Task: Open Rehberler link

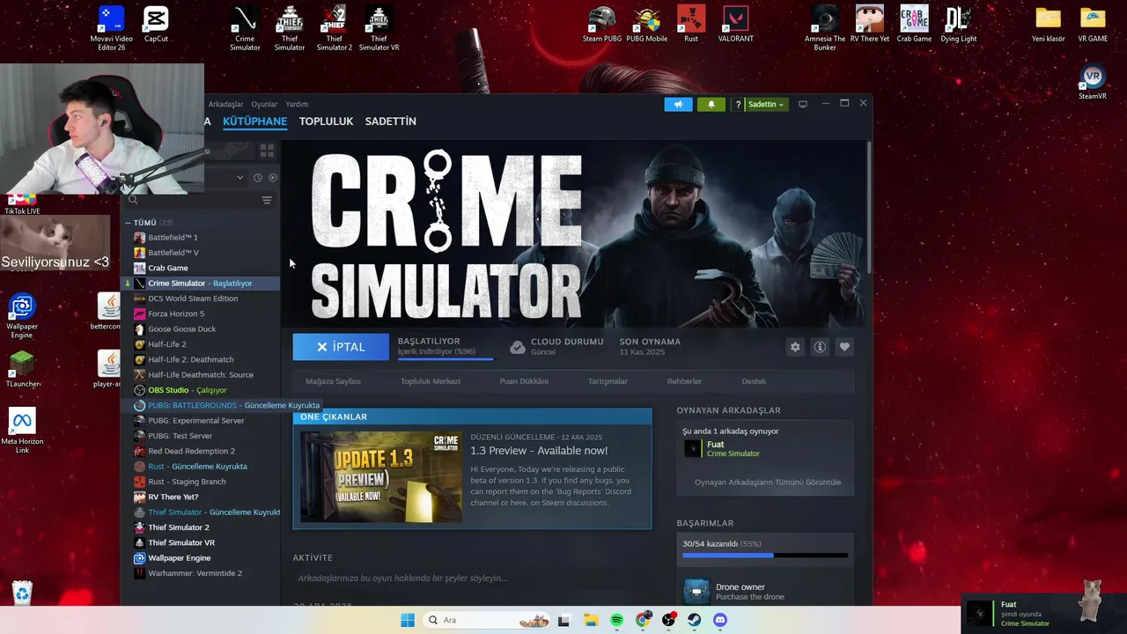Action: (684, 381)
